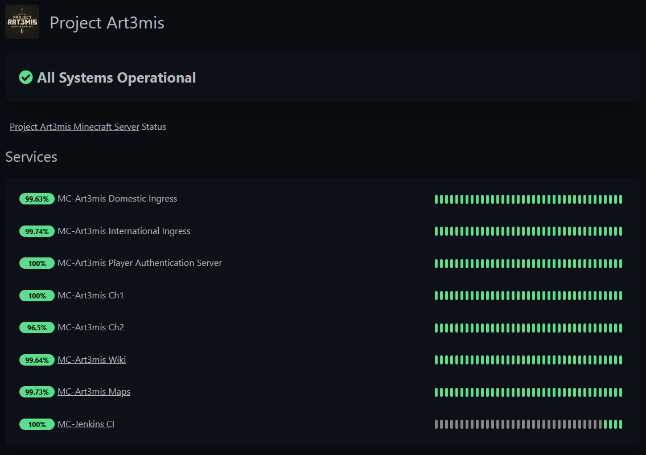Click the 99.73% Maps uptime badge
The image size is (646, 455).
pyautogui.click(x=36, y=392)
